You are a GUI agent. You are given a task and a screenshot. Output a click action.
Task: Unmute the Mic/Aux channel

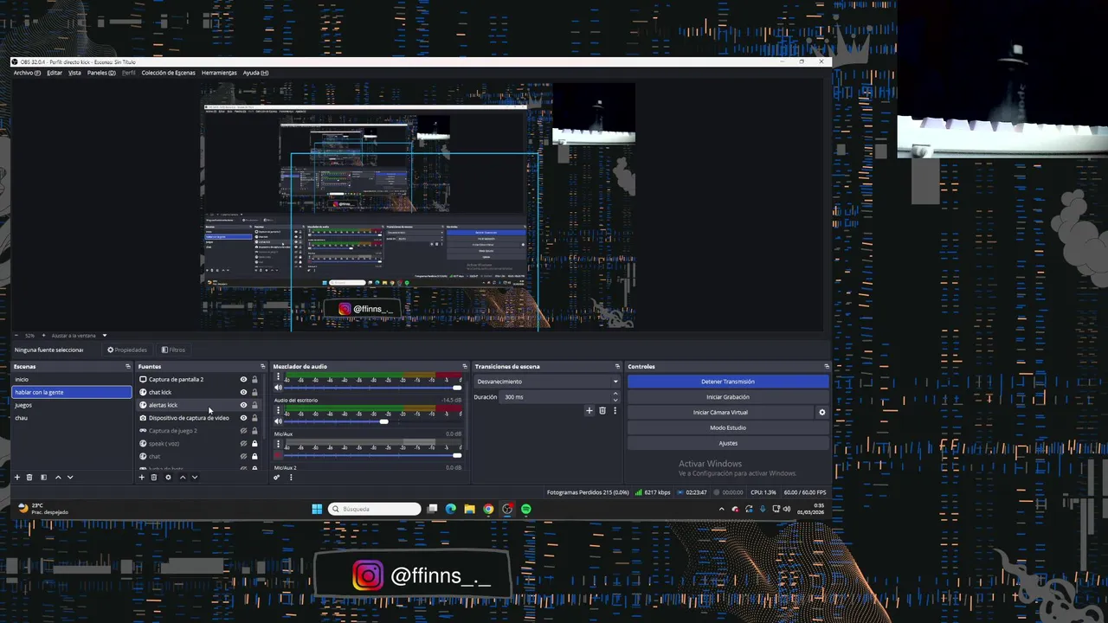(x=278, y=455)
